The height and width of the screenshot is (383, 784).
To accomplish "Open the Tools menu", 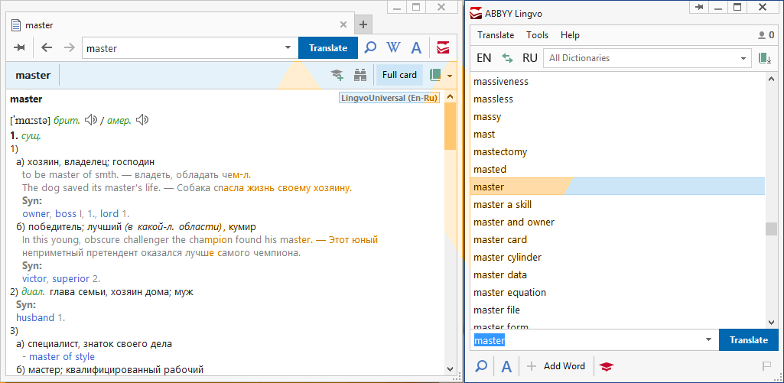I will tap(537, 35).
